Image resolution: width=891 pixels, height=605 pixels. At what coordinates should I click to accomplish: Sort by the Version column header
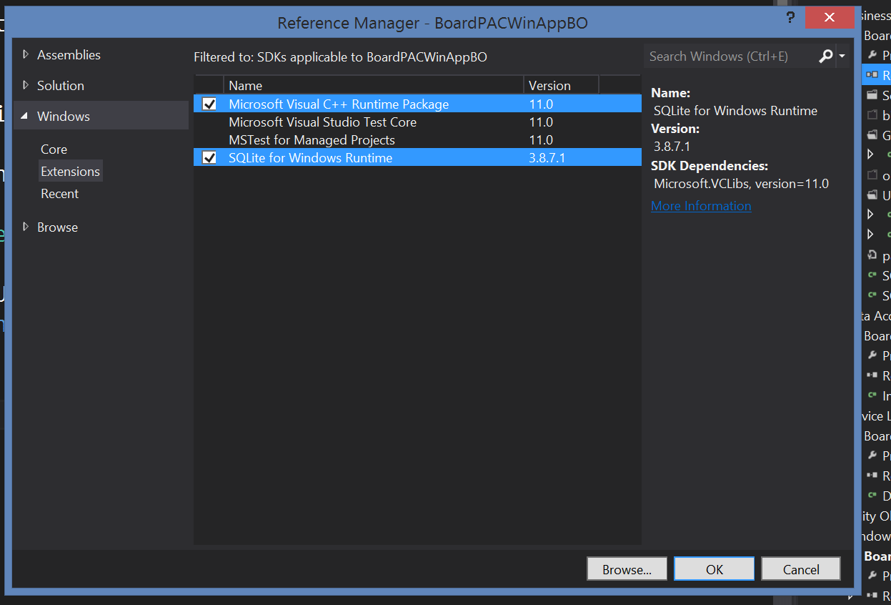tap(561, 85)
